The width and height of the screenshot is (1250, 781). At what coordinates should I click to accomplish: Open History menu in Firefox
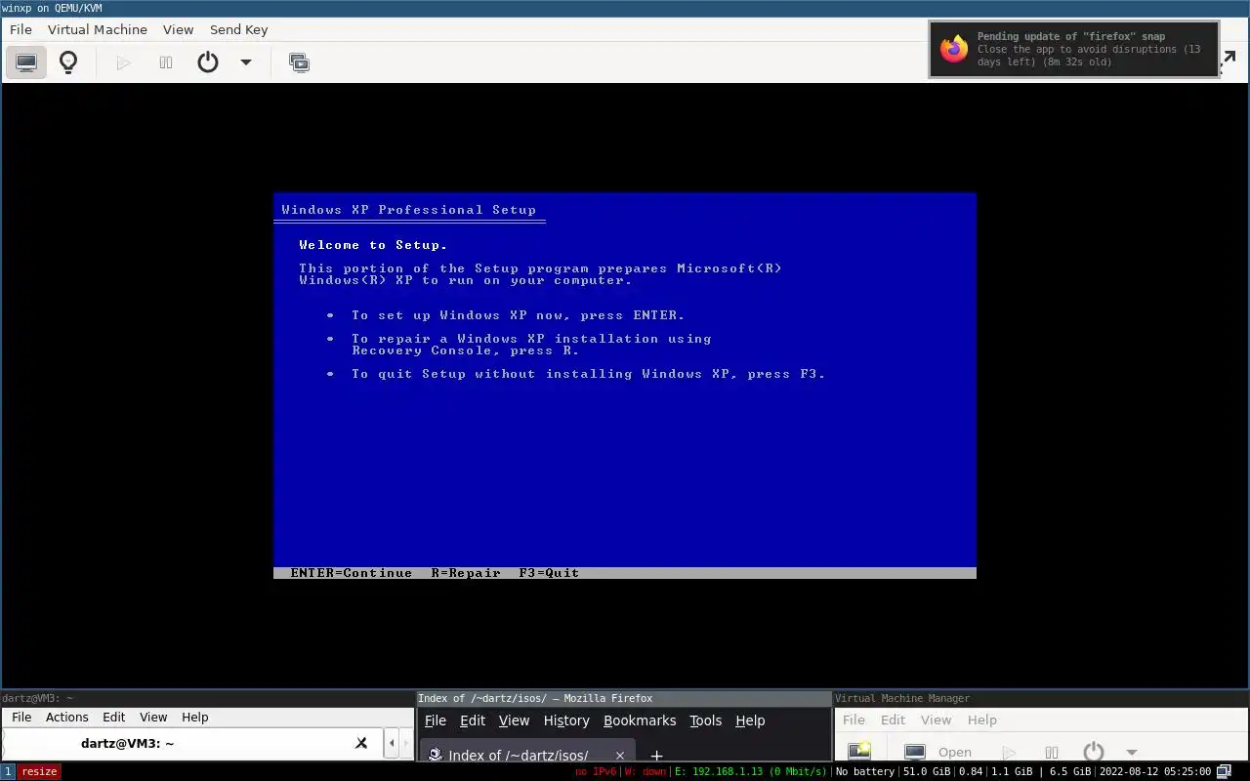point(566,720)
